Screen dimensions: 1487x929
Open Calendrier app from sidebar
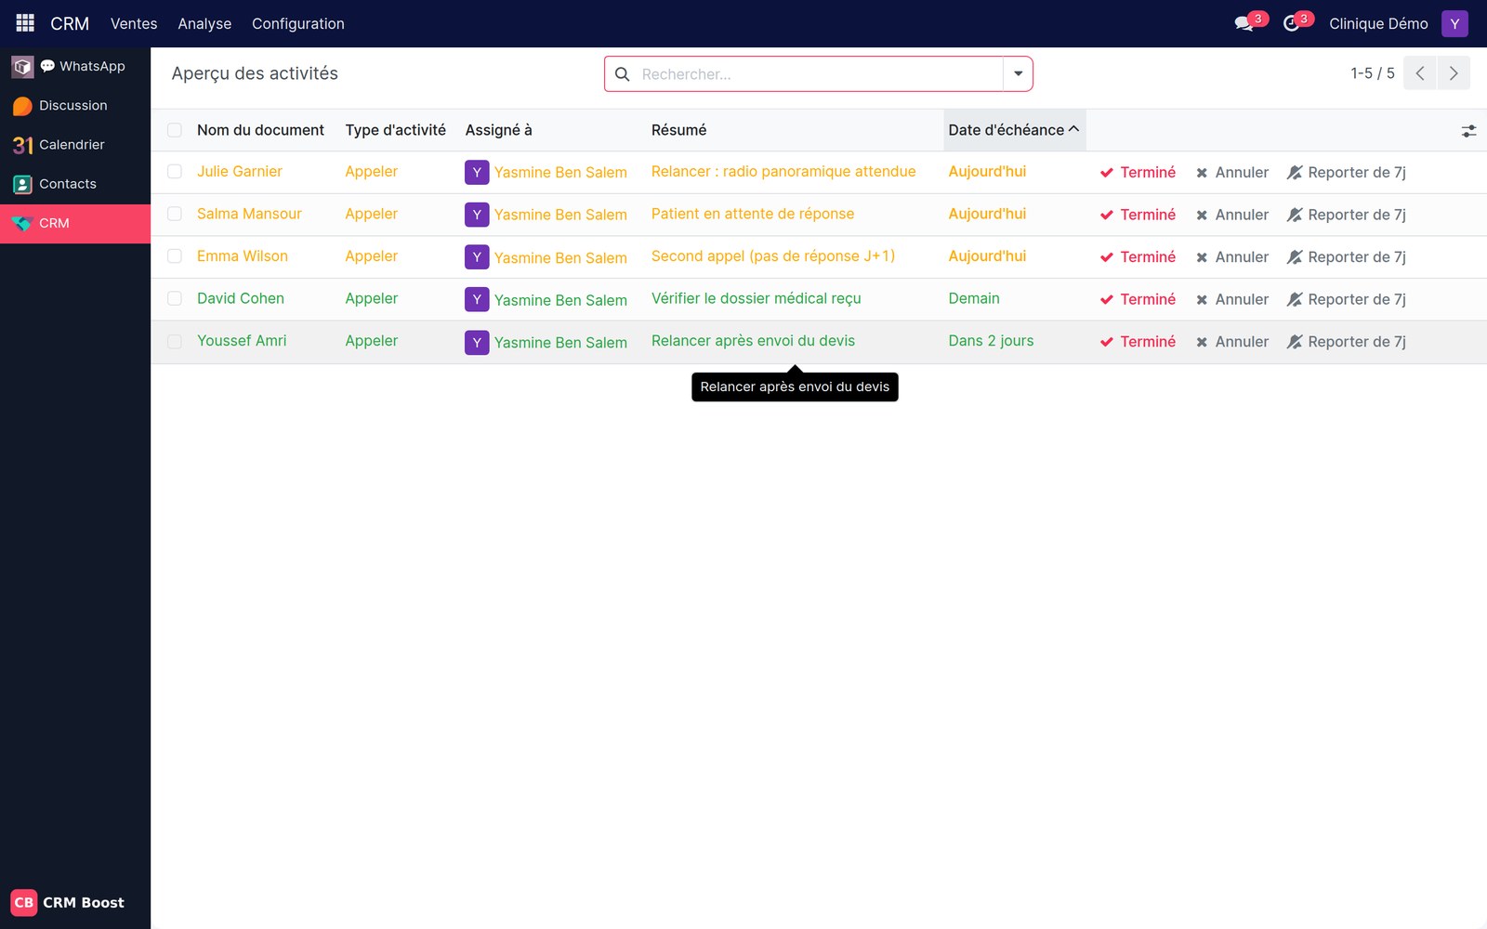74,145
